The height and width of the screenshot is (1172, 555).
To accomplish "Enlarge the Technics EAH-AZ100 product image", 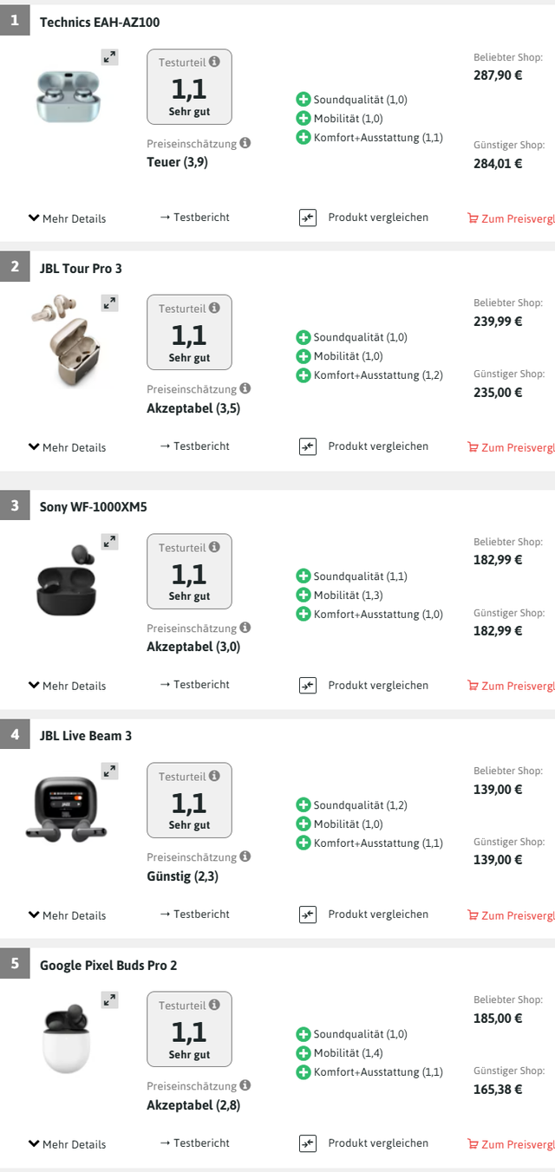I will point(109,57).
